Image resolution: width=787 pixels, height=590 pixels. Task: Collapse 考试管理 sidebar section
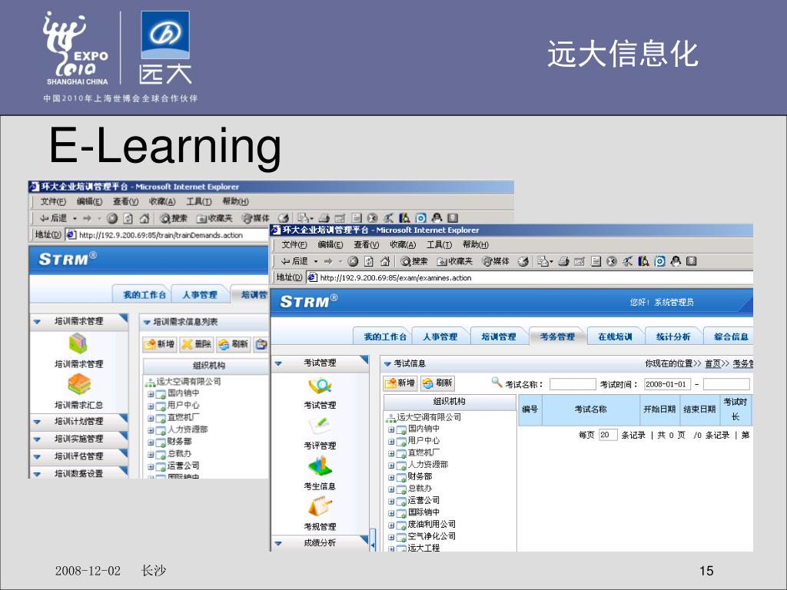[320, 363]
